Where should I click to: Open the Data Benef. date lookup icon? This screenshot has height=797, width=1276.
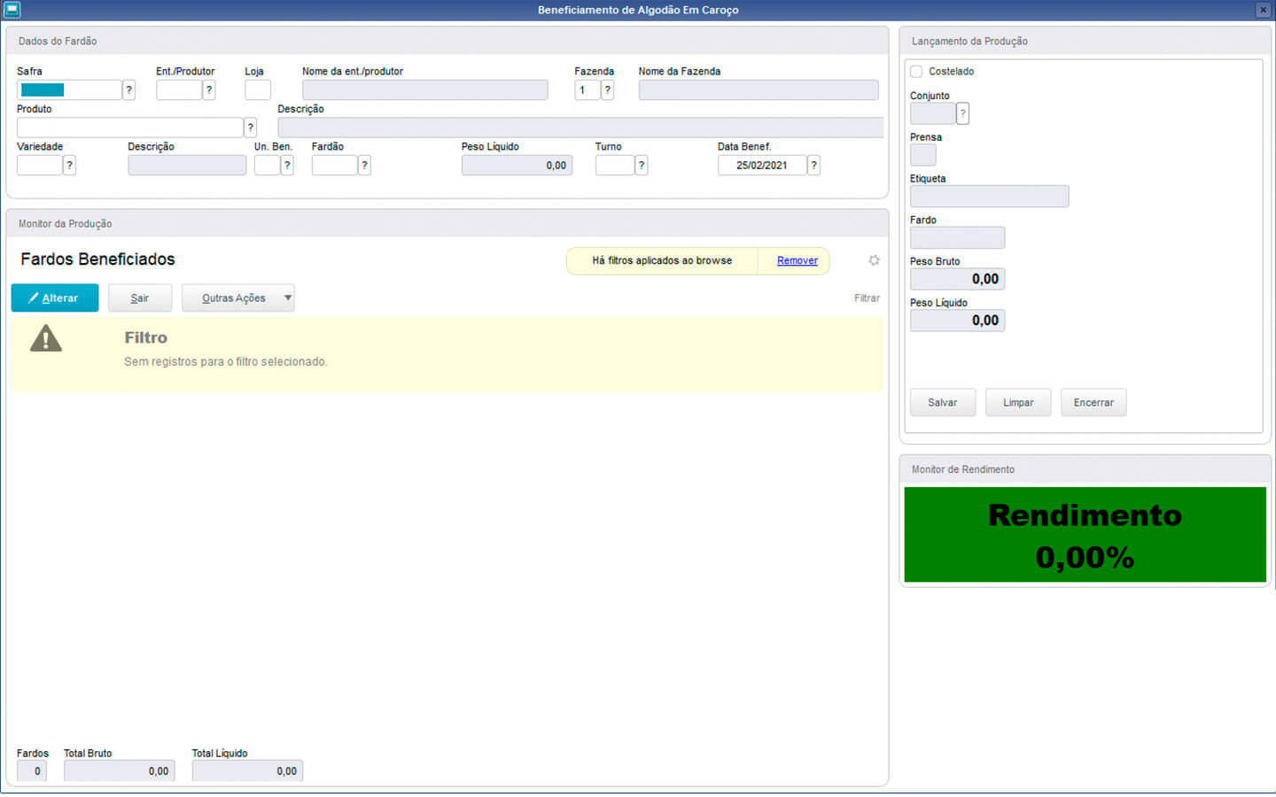[813, 165]
